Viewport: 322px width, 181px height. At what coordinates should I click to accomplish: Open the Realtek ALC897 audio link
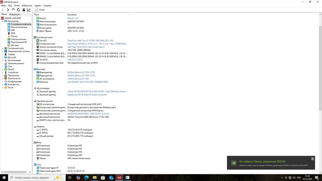click(x=87, y=95)
